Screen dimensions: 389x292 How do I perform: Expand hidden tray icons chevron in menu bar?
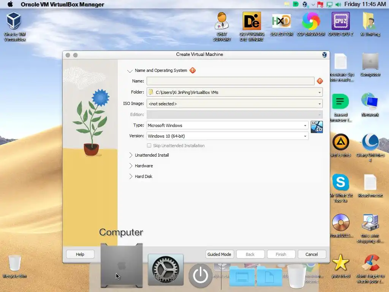tap(313, 5)
